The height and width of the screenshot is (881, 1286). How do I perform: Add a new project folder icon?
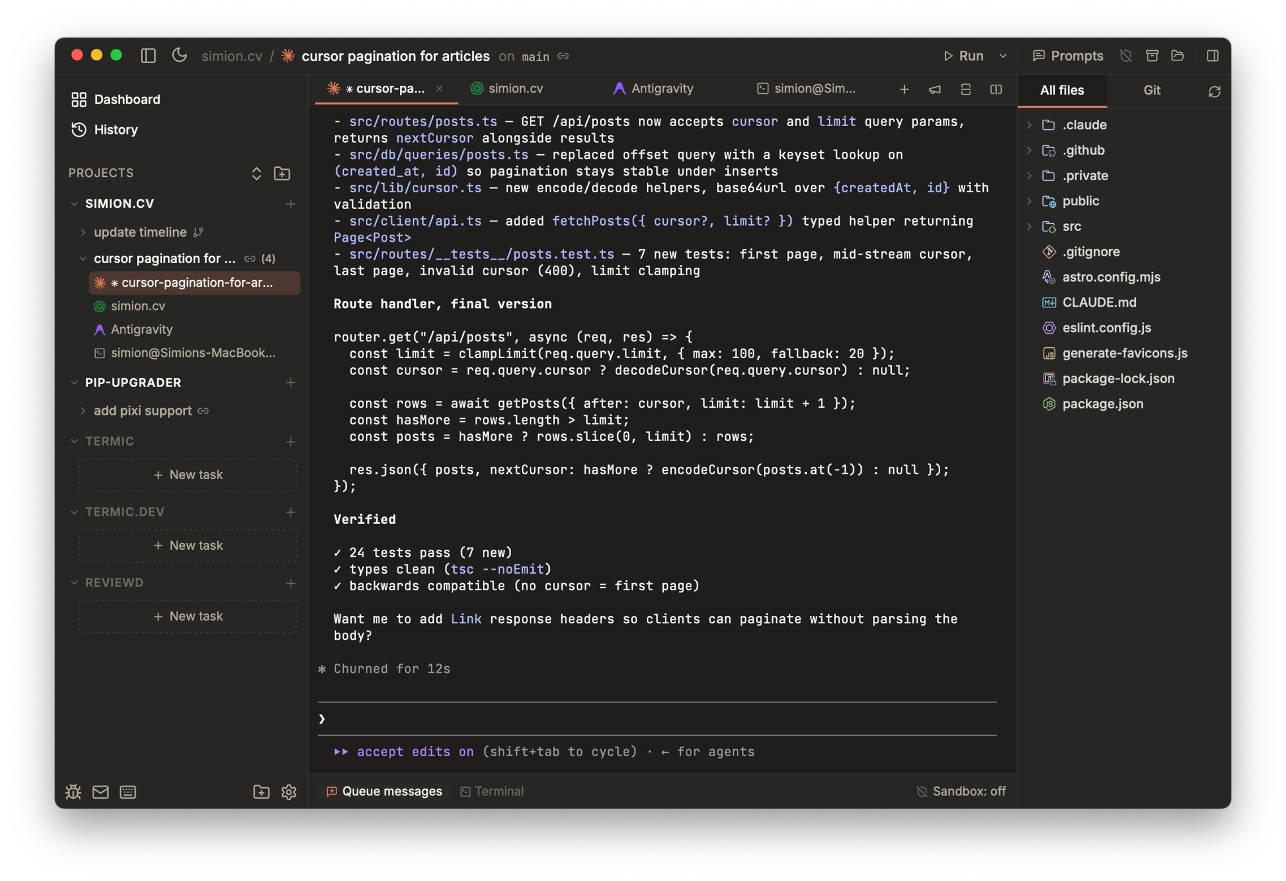click(282, 173)
